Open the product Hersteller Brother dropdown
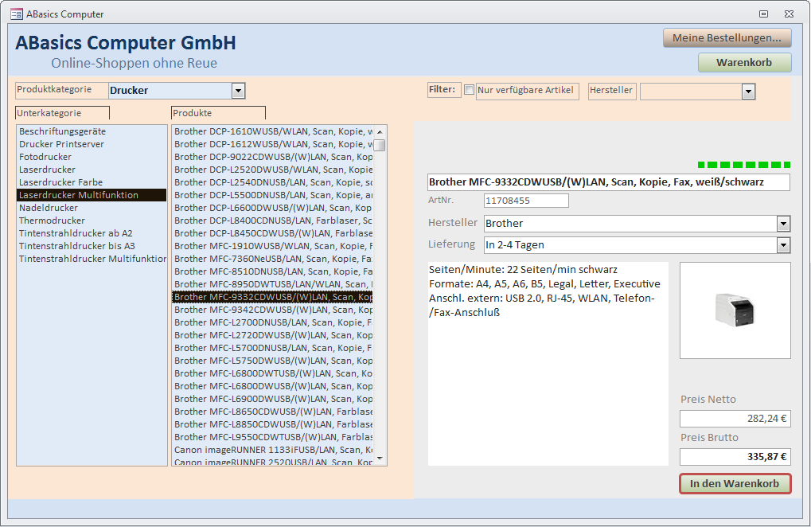 [x=783, y=224]
